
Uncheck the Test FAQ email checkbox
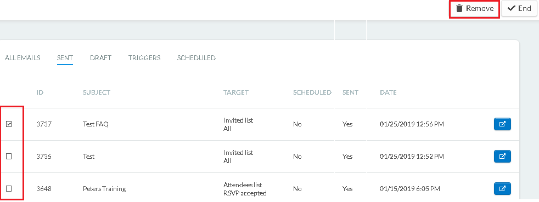pos(9,124)
